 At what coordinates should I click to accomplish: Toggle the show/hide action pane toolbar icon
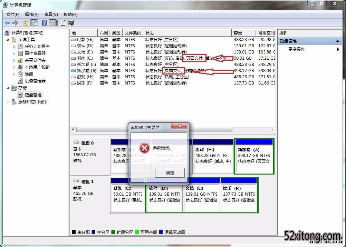pyautogui.click(x=53, y=23)
